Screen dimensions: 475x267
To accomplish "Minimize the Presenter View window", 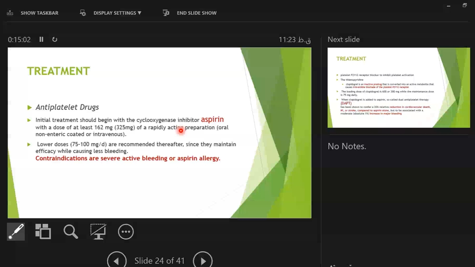I will point(448,6).
